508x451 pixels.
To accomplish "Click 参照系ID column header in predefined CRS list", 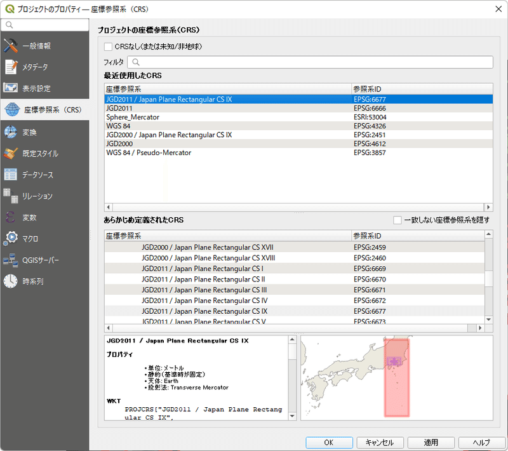I will [418, 236].
